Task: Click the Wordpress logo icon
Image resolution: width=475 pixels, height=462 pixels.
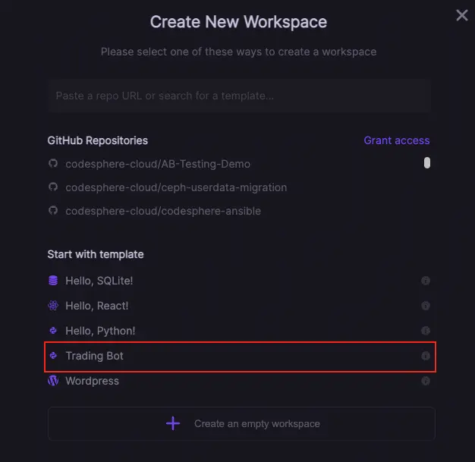Action: coord(53,381)
